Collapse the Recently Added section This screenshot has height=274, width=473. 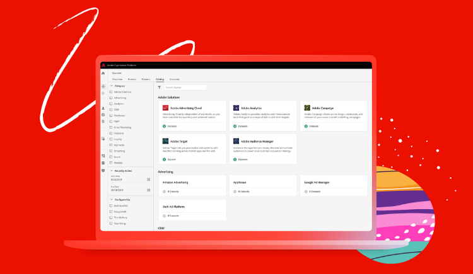coord(111,170)
